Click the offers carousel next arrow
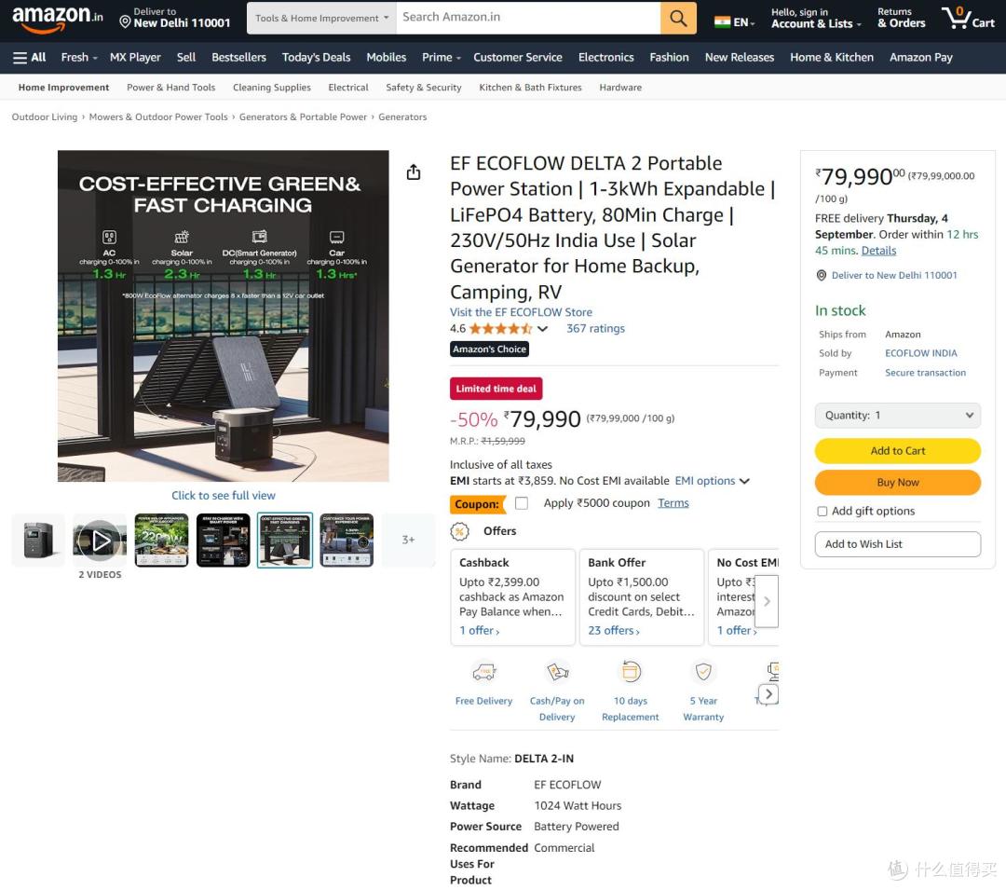1006x890 pixels. (x=767, y=601)
